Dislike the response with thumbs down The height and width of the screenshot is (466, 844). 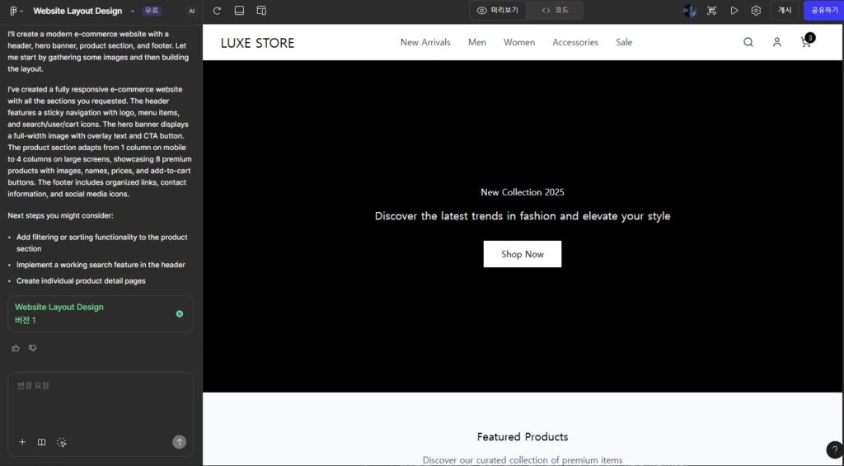coord(33,348)
